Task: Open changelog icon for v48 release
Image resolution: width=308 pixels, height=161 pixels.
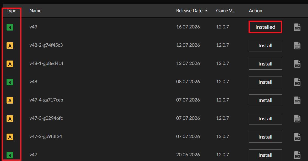Action: point(297,82)
